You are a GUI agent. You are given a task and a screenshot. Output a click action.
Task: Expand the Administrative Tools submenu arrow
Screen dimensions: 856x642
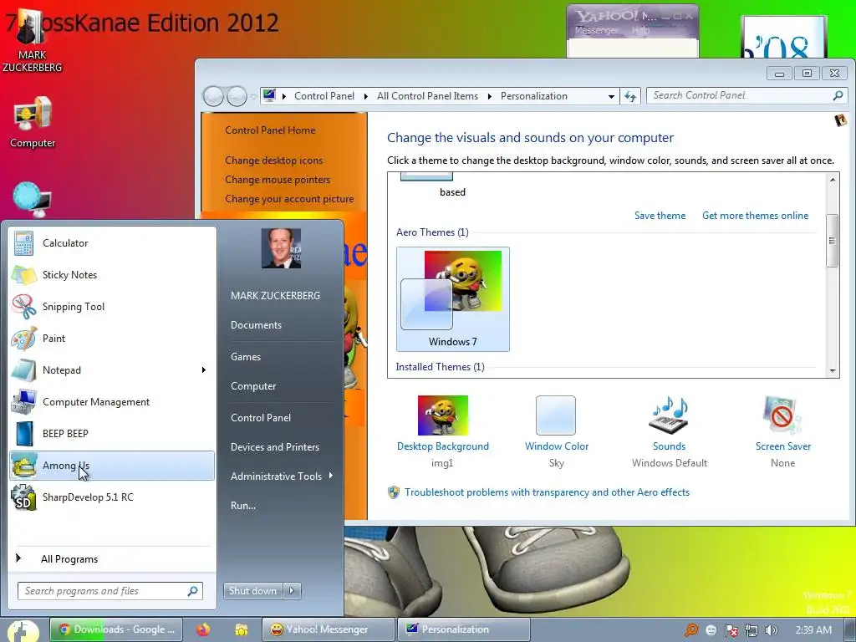[x=331, y=476]
